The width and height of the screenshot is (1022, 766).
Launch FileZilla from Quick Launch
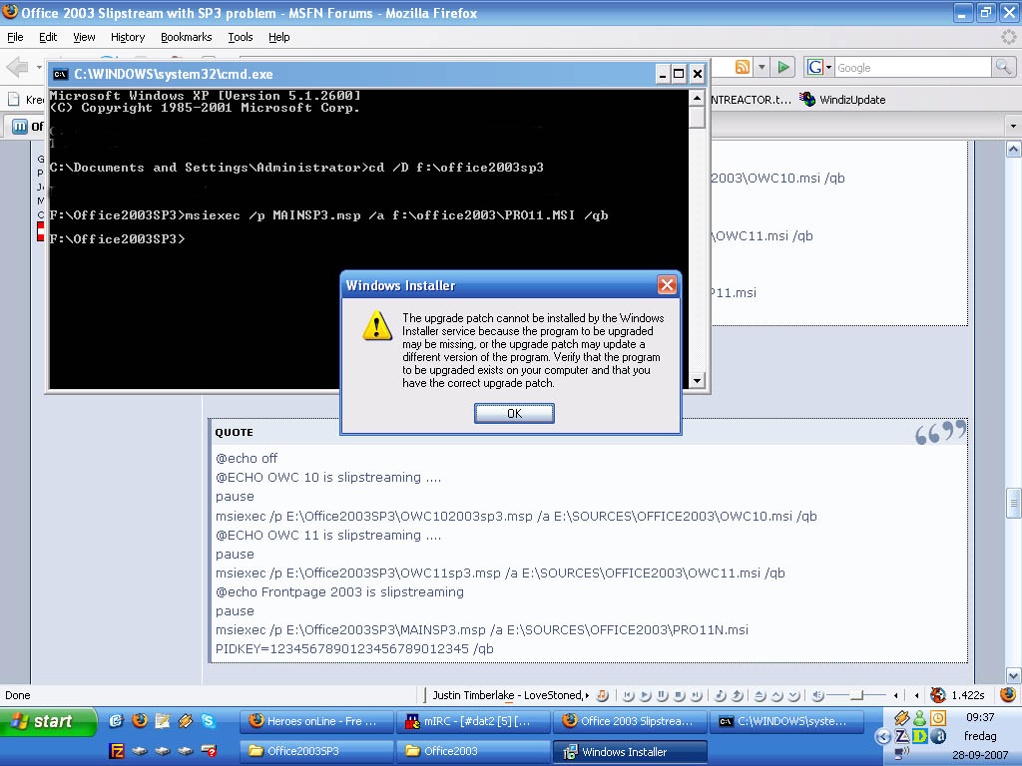(x=117, y=751)
